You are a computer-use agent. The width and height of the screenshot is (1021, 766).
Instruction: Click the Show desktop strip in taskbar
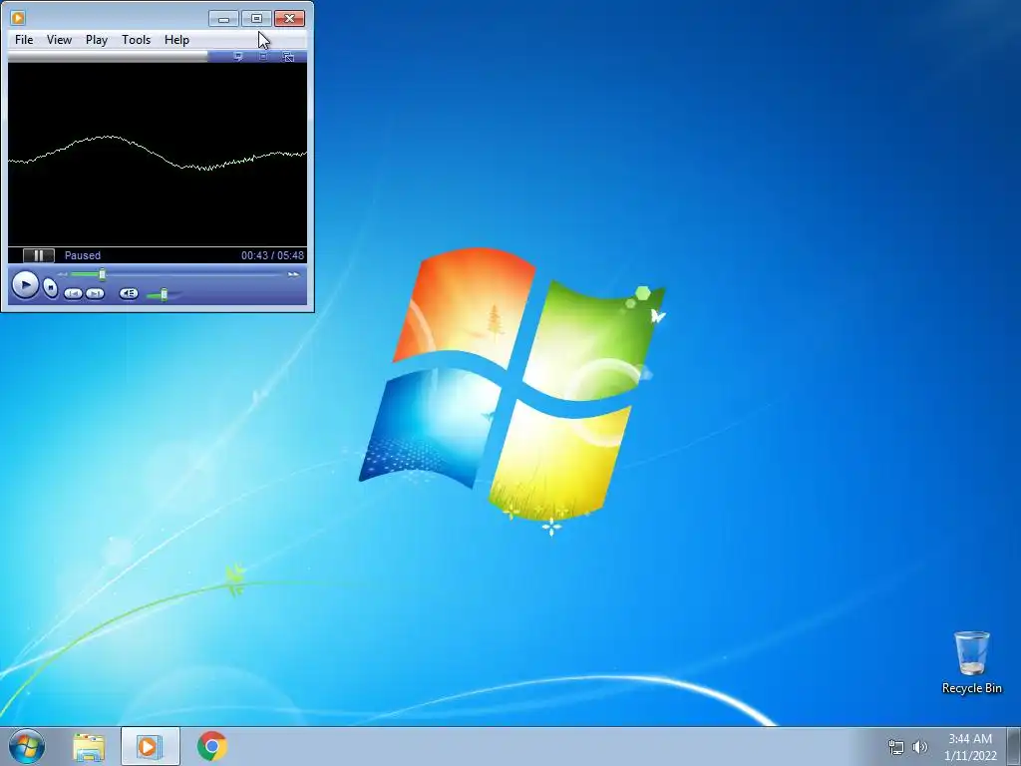pyautogui.click(x=1014, y=746)
